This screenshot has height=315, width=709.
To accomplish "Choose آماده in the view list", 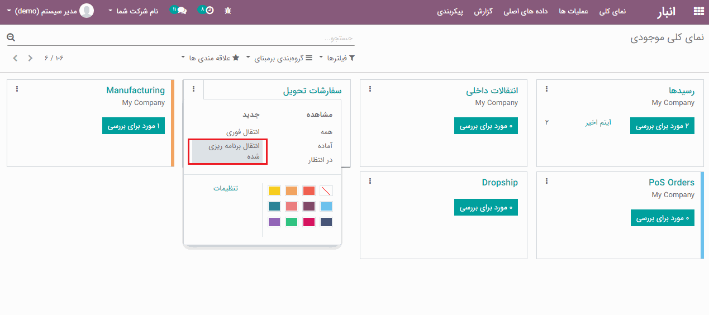I will point(325,146).
